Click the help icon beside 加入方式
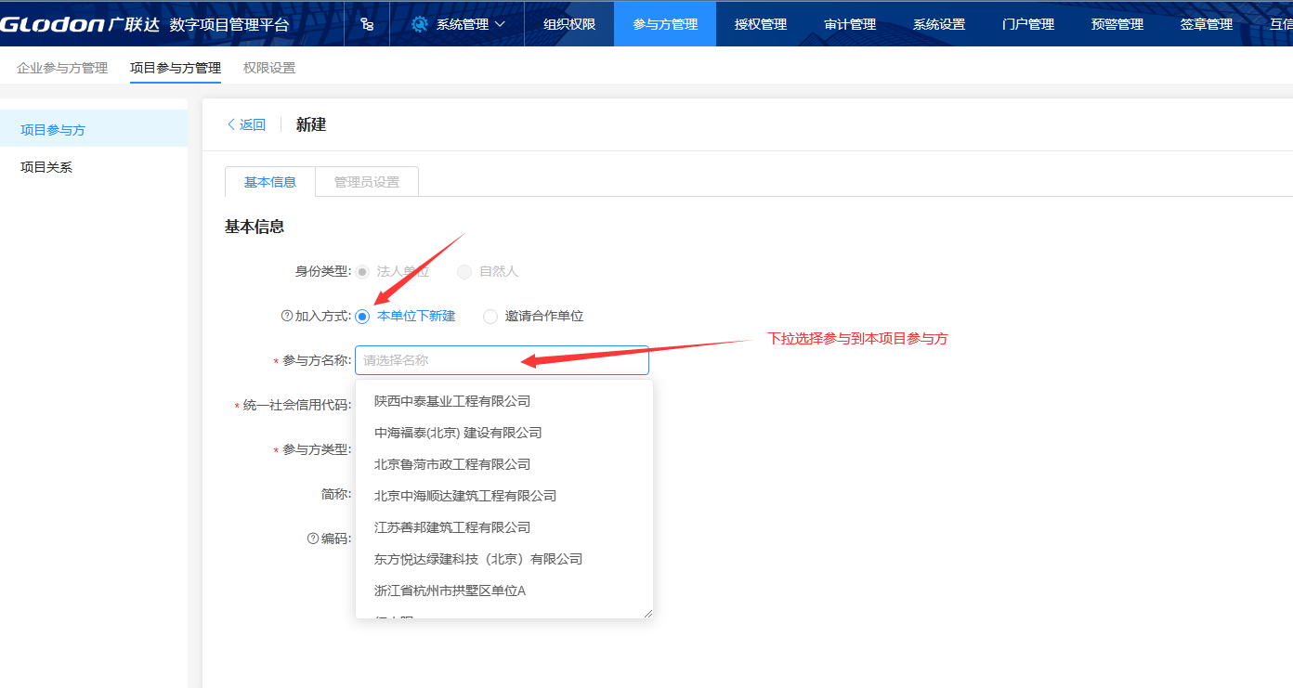 pyautogui.click(x=287, y=316)
